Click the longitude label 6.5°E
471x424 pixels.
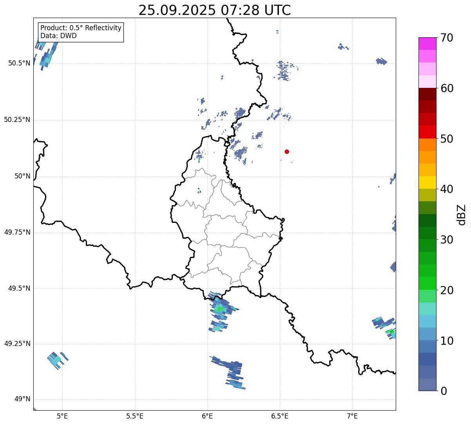(x=280, y=416)
